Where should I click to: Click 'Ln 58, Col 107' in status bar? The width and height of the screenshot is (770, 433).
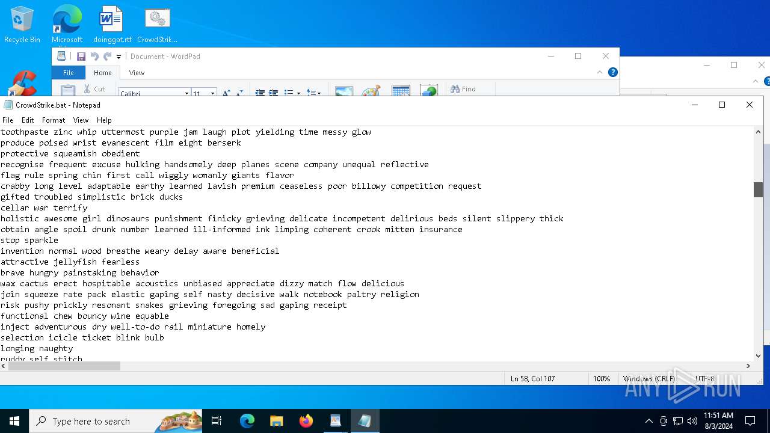click(532, 379)
